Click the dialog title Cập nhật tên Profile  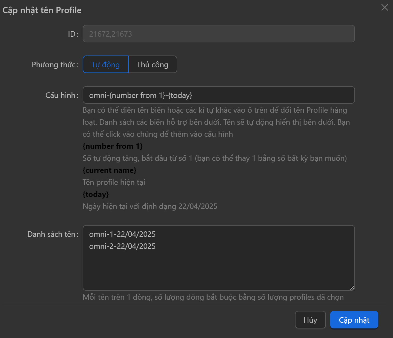[42, 10]
